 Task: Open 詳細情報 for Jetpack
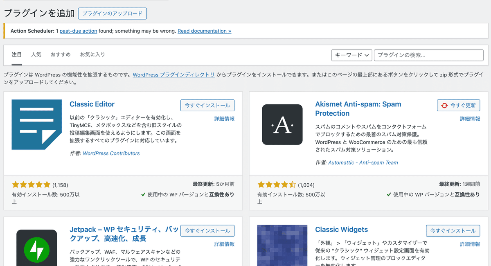click(224, 244)
